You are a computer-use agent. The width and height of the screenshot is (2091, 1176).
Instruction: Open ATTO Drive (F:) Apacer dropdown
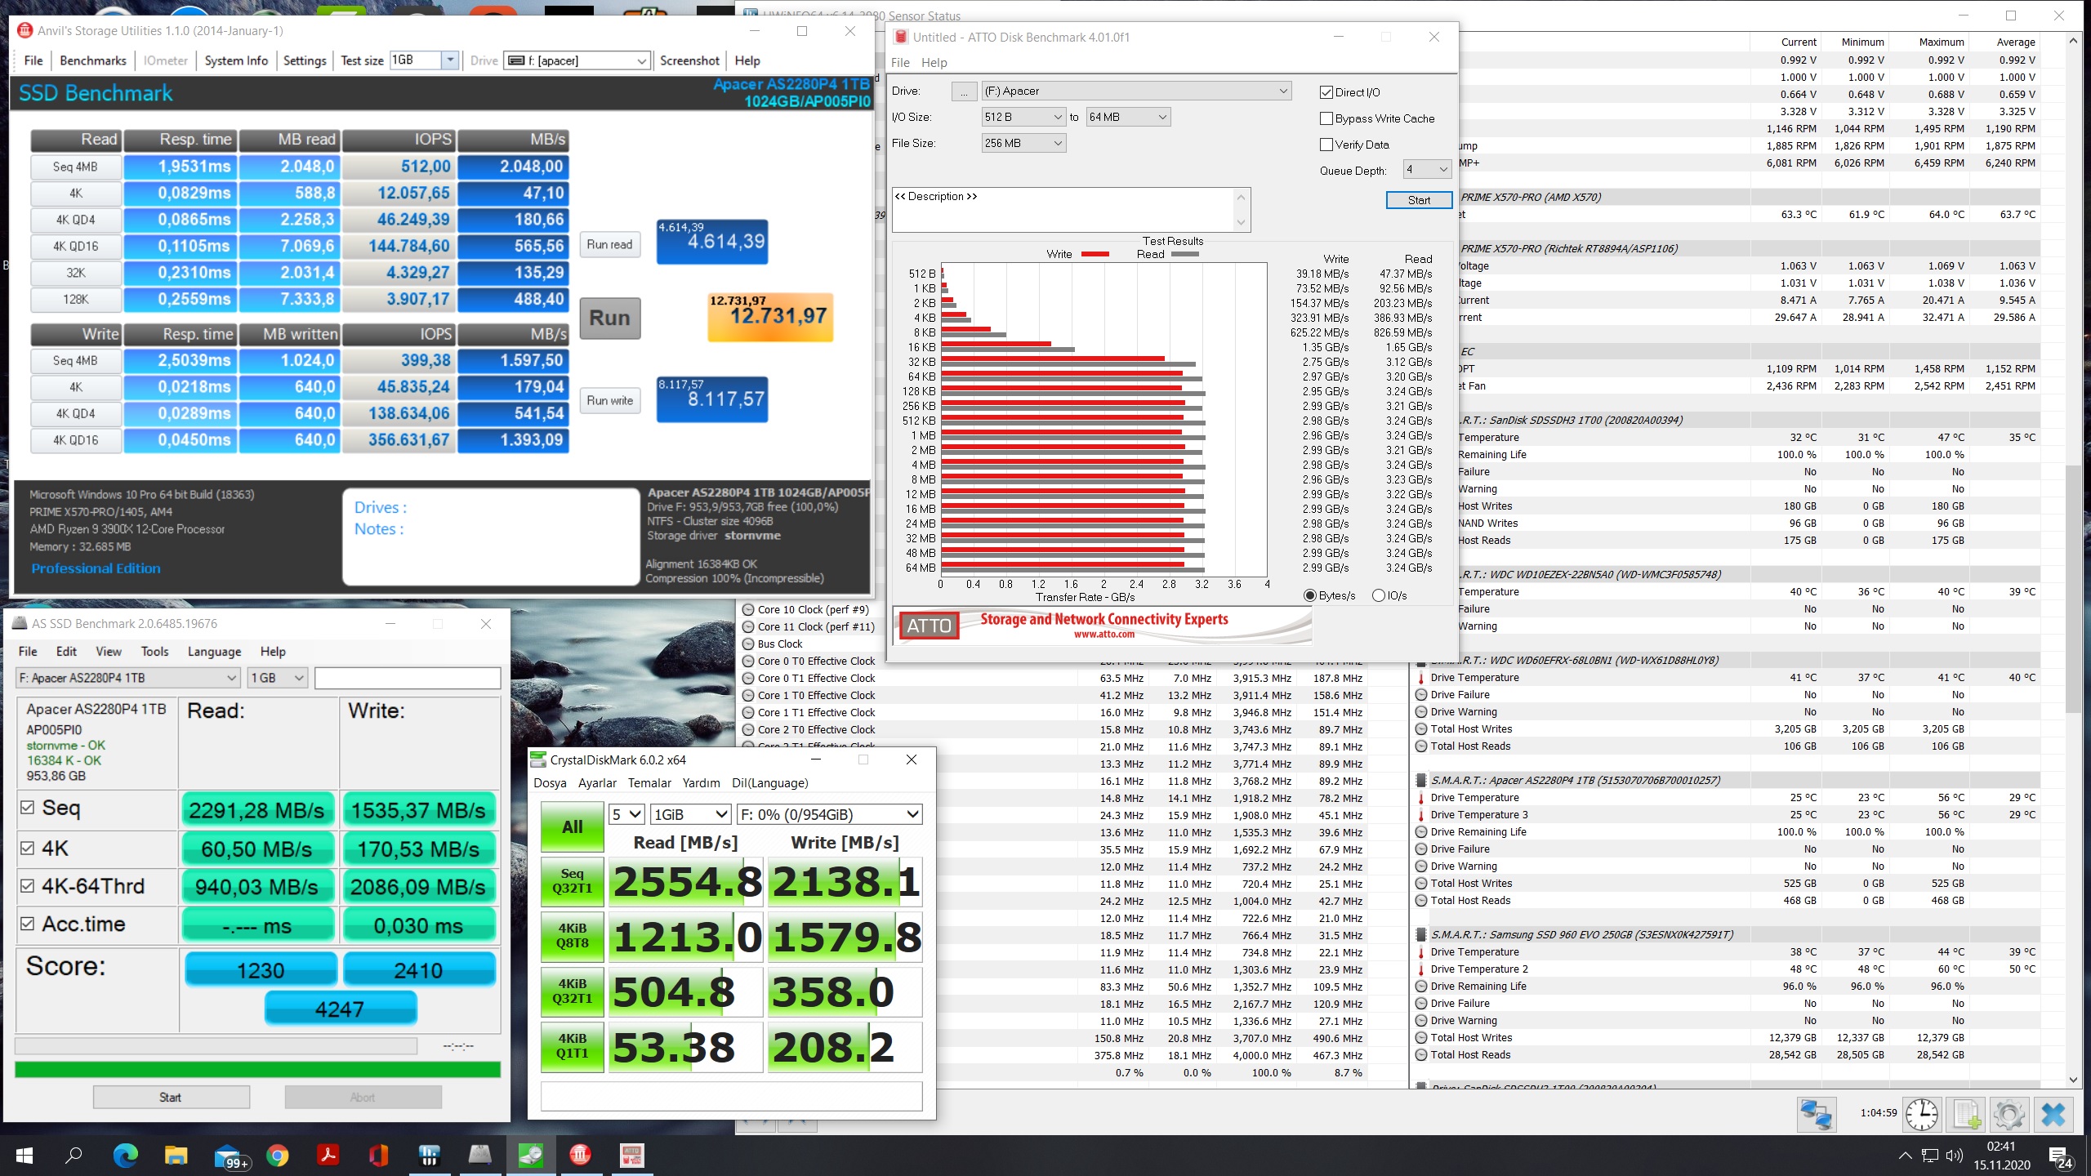[1136, 91]
